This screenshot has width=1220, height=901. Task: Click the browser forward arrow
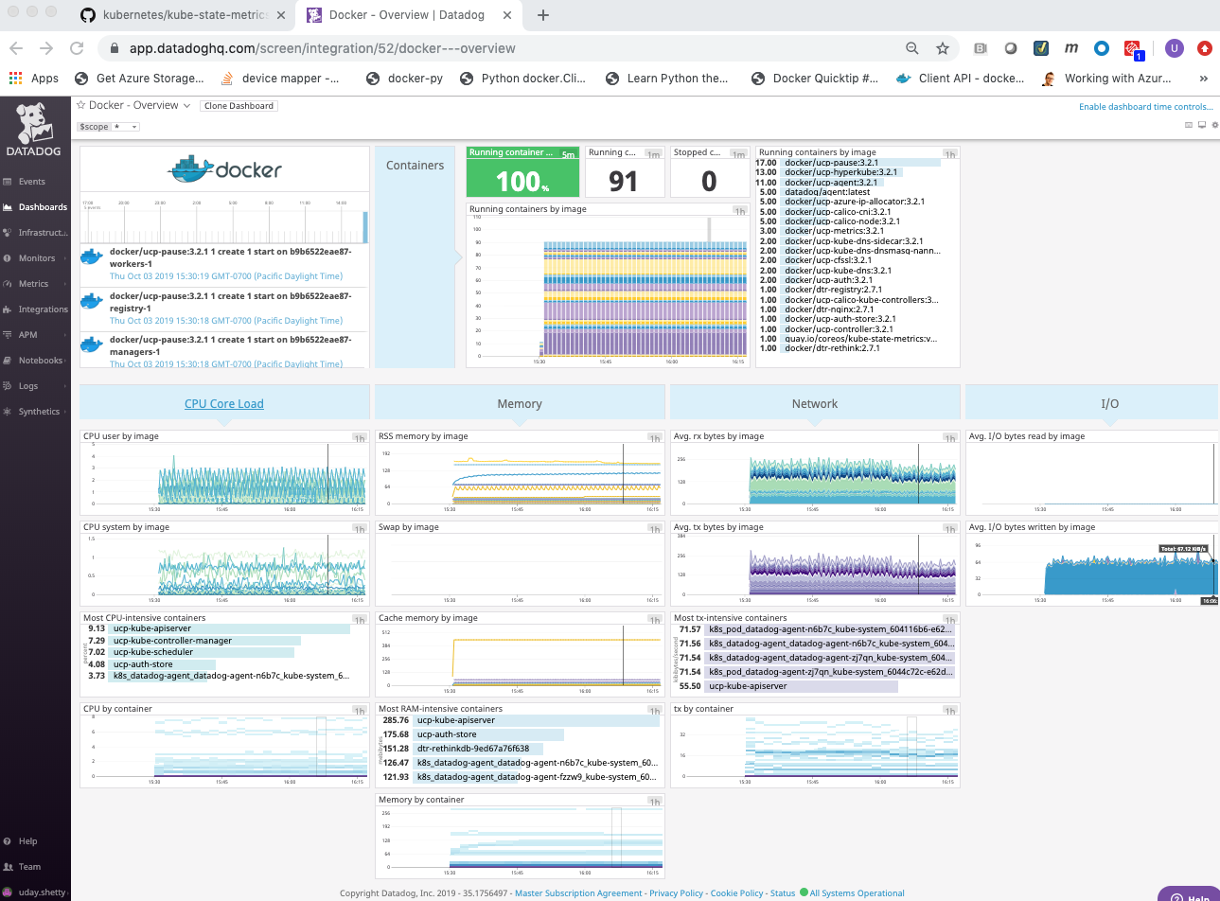click(x=46, y=48)
